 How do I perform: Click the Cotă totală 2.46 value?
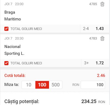point(101,76)
